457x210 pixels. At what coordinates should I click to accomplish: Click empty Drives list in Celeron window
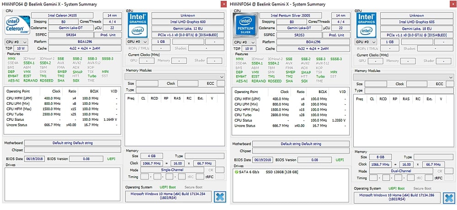(63, 184)
